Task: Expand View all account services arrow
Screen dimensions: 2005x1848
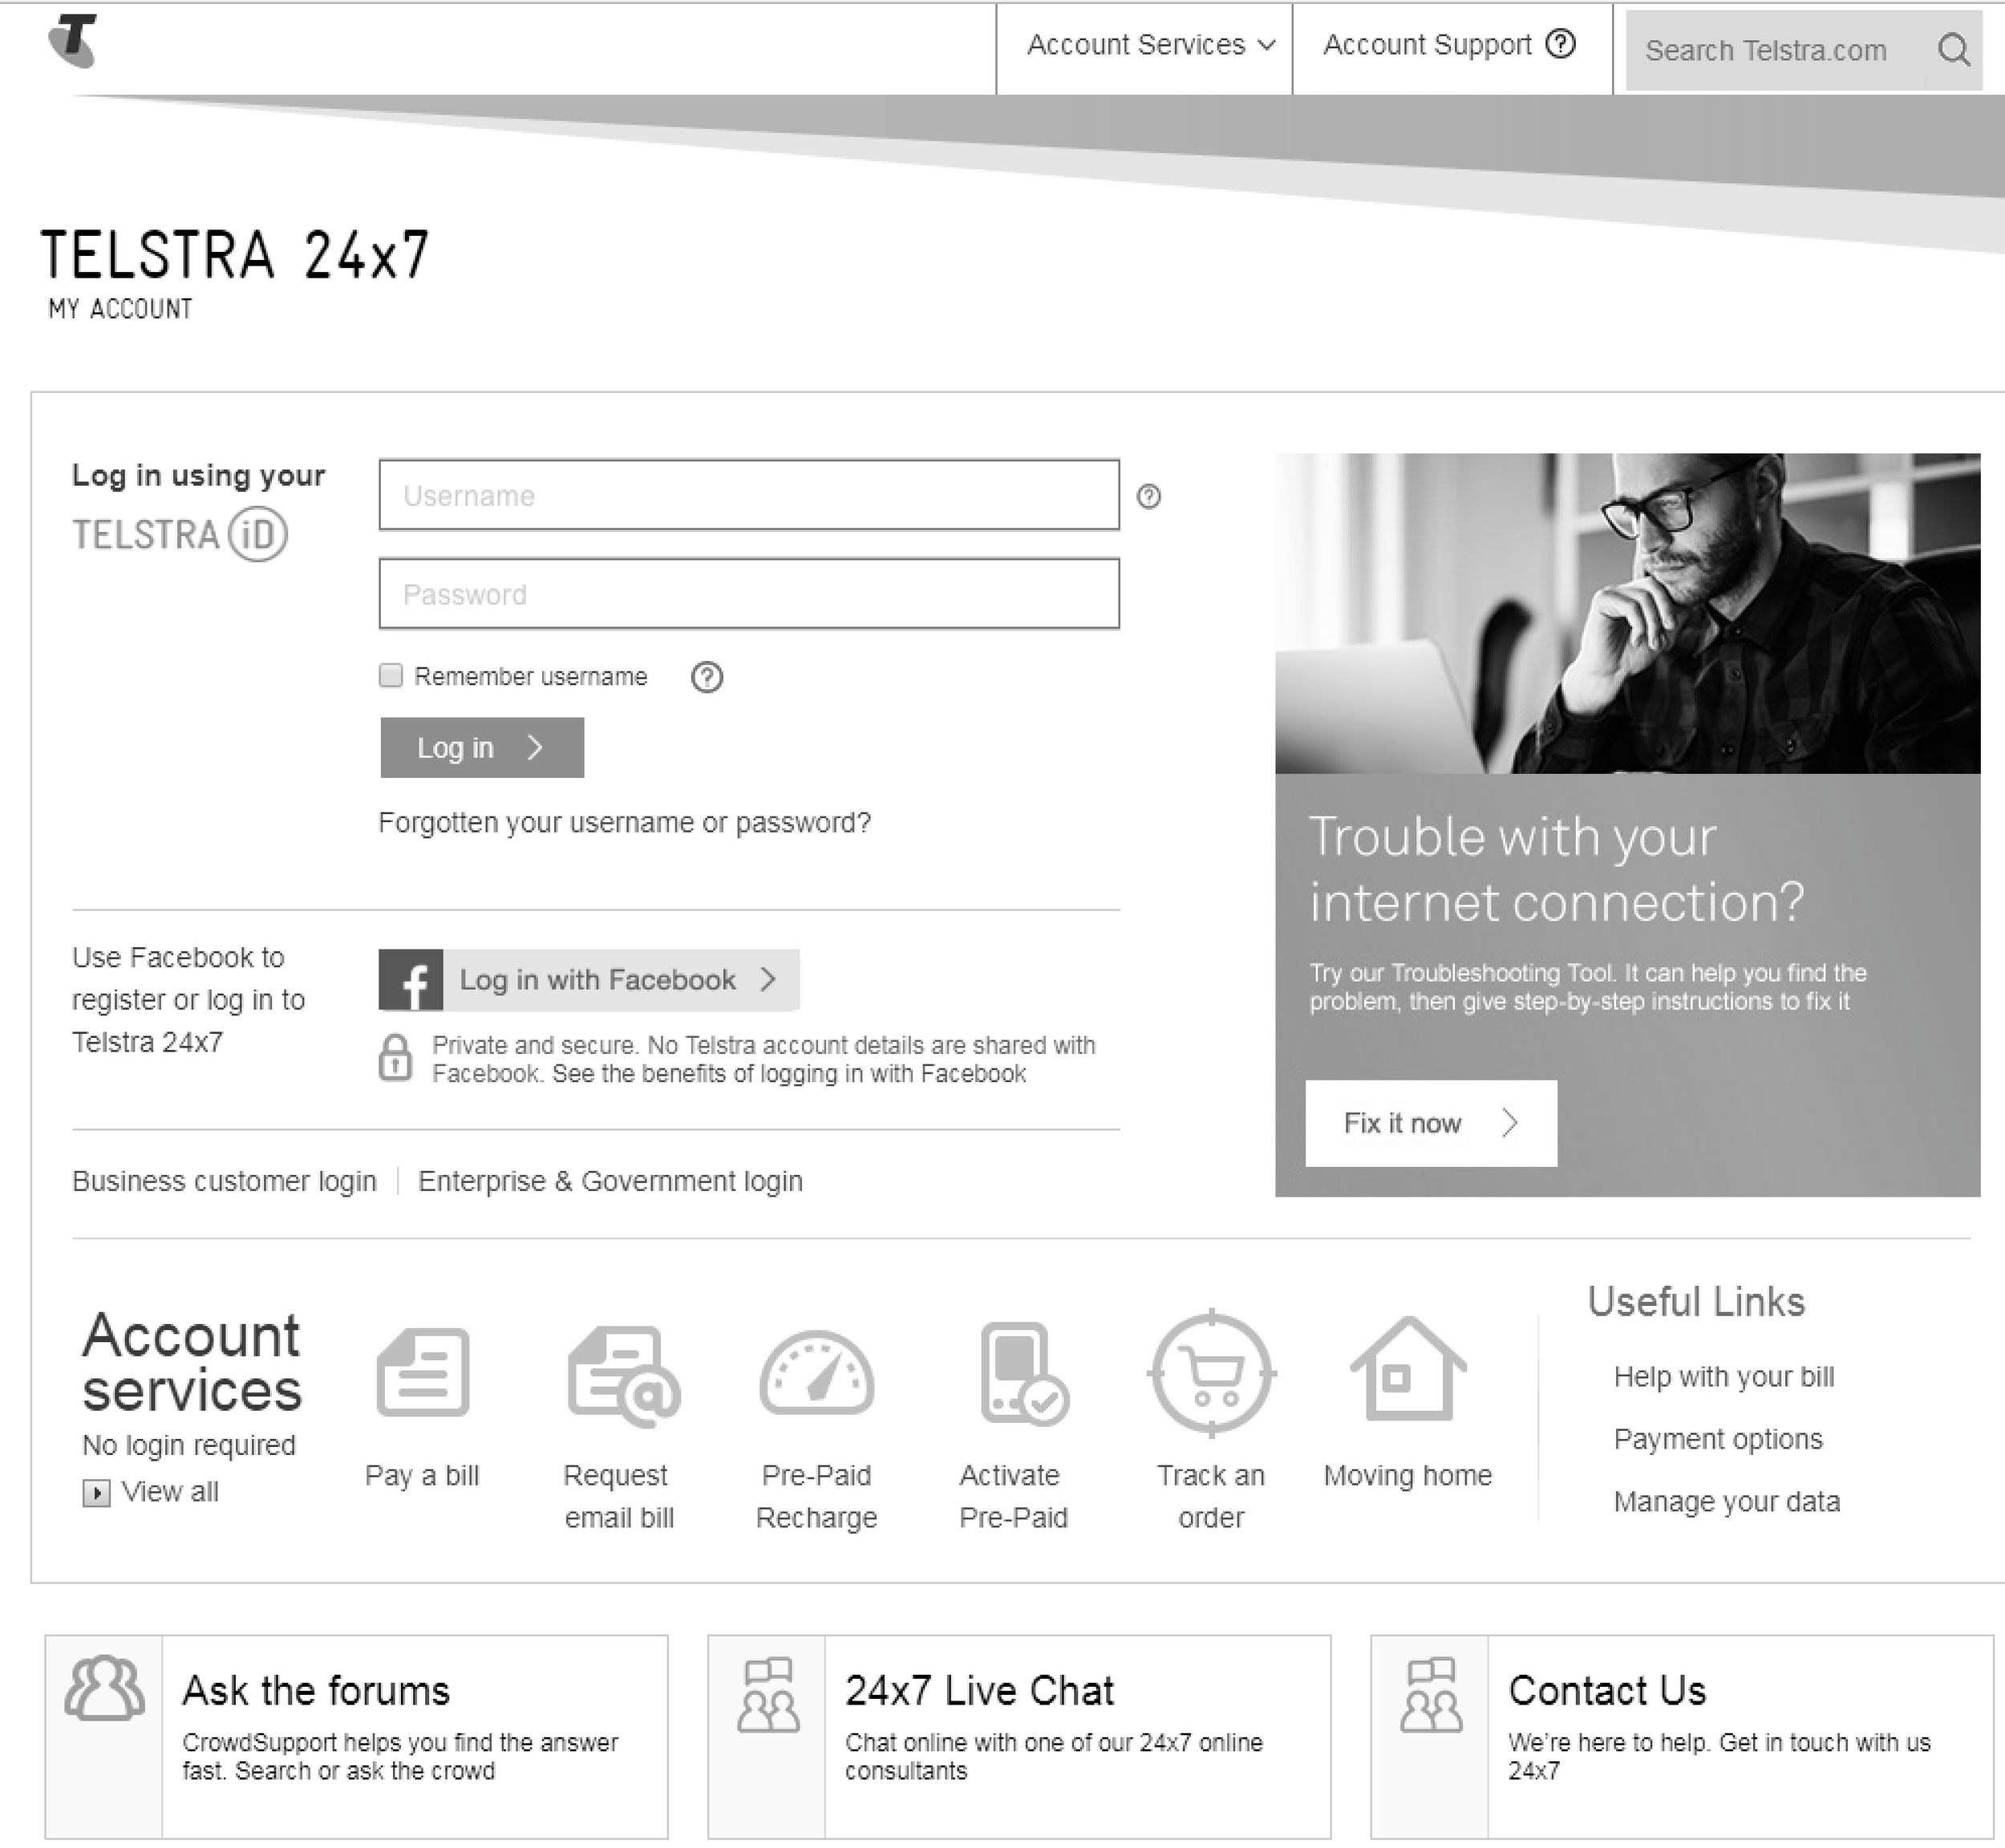Action: pyautogui.click(x=96, y=1493)
